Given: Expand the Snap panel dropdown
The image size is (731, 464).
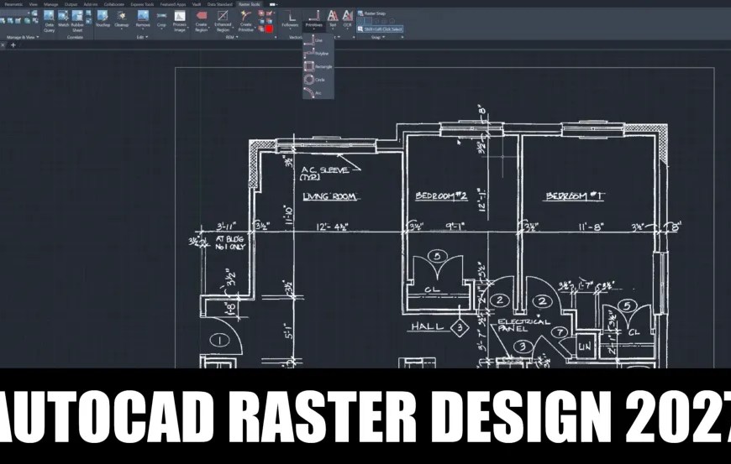Looking at the screenshot, I should click(x=377, y=37).
